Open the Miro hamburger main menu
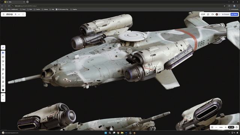Image resolution: width=240 pixels, height=135 pixels. pos(3,14)
